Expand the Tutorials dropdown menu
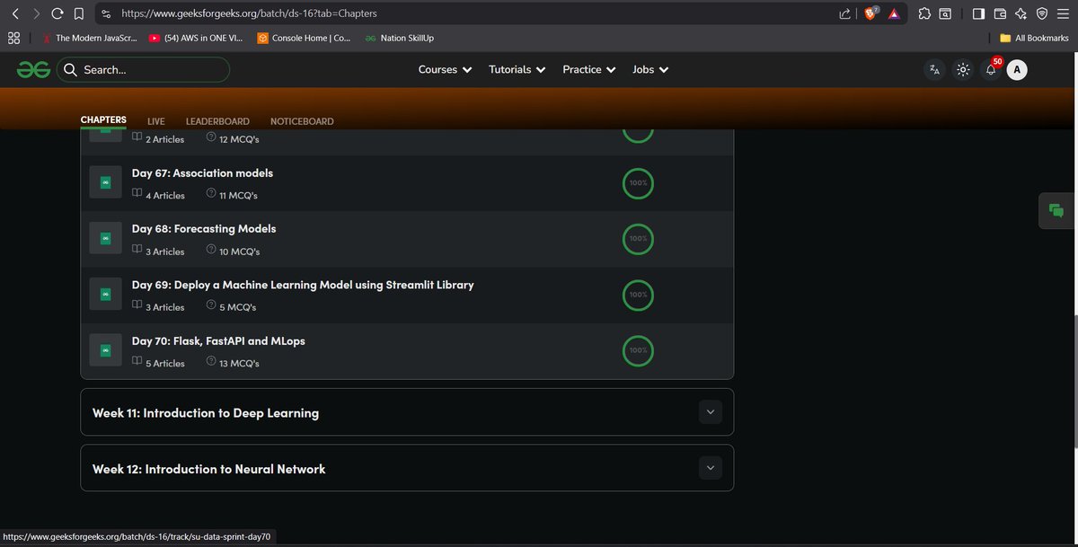Viewport: 1078px width, 547px height. pos(517,69)
